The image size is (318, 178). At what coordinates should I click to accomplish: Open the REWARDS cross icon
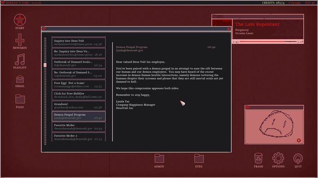coord(20,40)
